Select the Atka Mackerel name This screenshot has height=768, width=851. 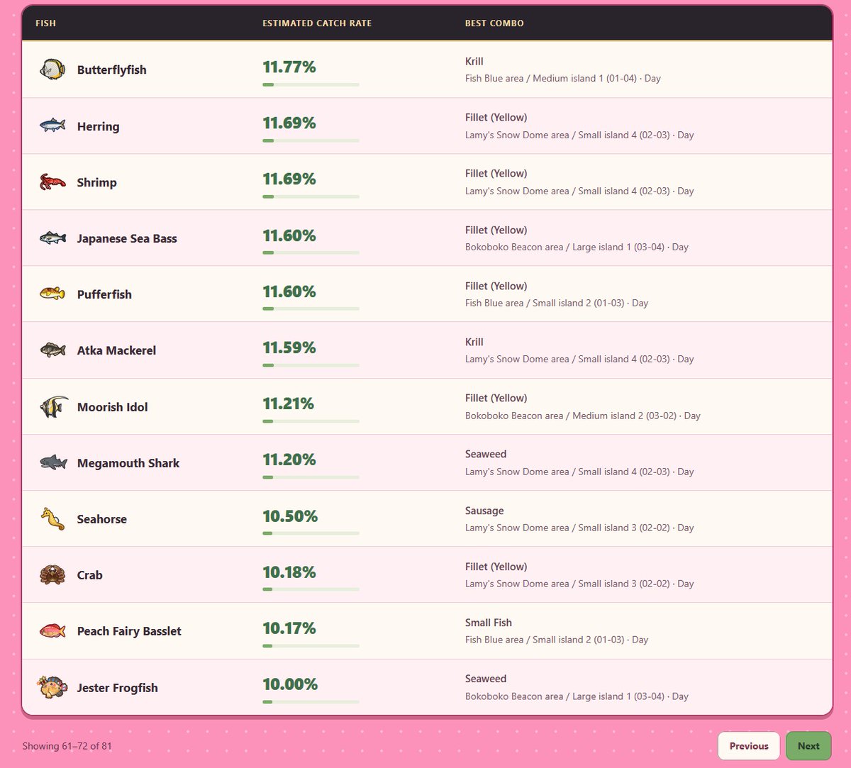coord(116,350)
